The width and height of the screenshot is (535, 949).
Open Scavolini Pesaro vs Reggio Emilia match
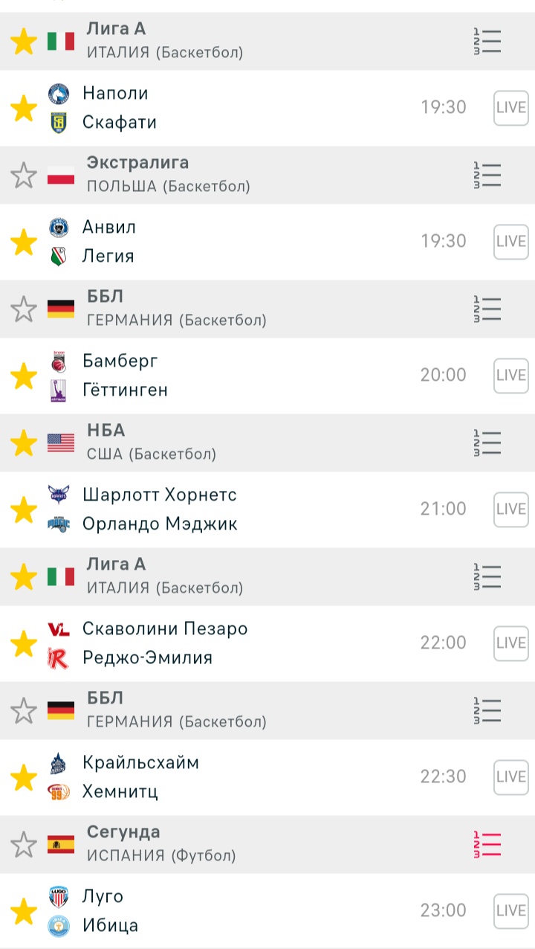[223, 643]
